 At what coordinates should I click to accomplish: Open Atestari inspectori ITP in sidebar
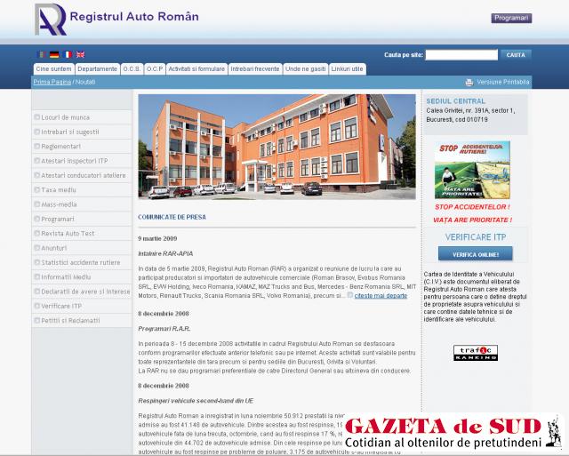[x=82, y=161]
